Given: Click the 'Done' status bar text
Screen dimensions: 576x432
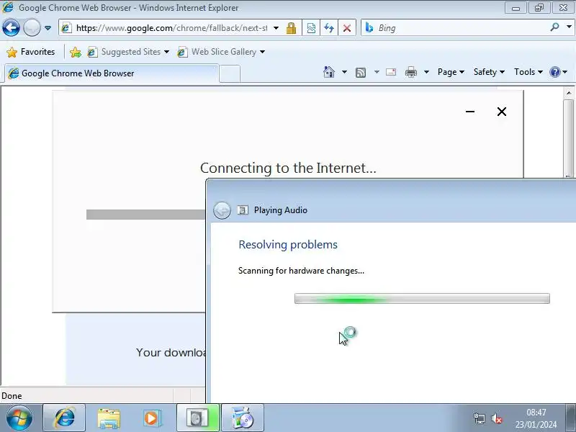Looking at the screenshot, I should (x=12, y=396).
